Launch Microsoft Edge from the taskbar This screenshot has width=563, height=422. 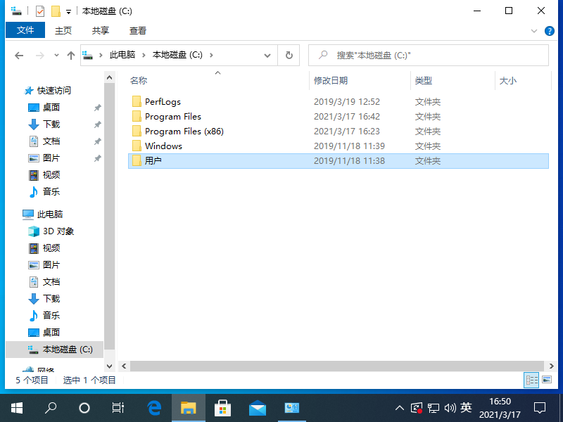[153, 407]
